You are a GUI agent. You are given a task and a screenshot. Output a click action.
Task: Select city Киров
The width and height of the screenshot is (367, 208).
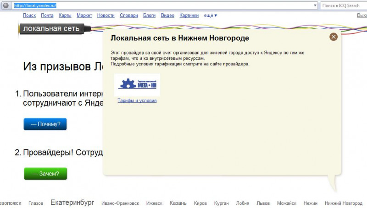pyautogui.click(x=200, y=203)
